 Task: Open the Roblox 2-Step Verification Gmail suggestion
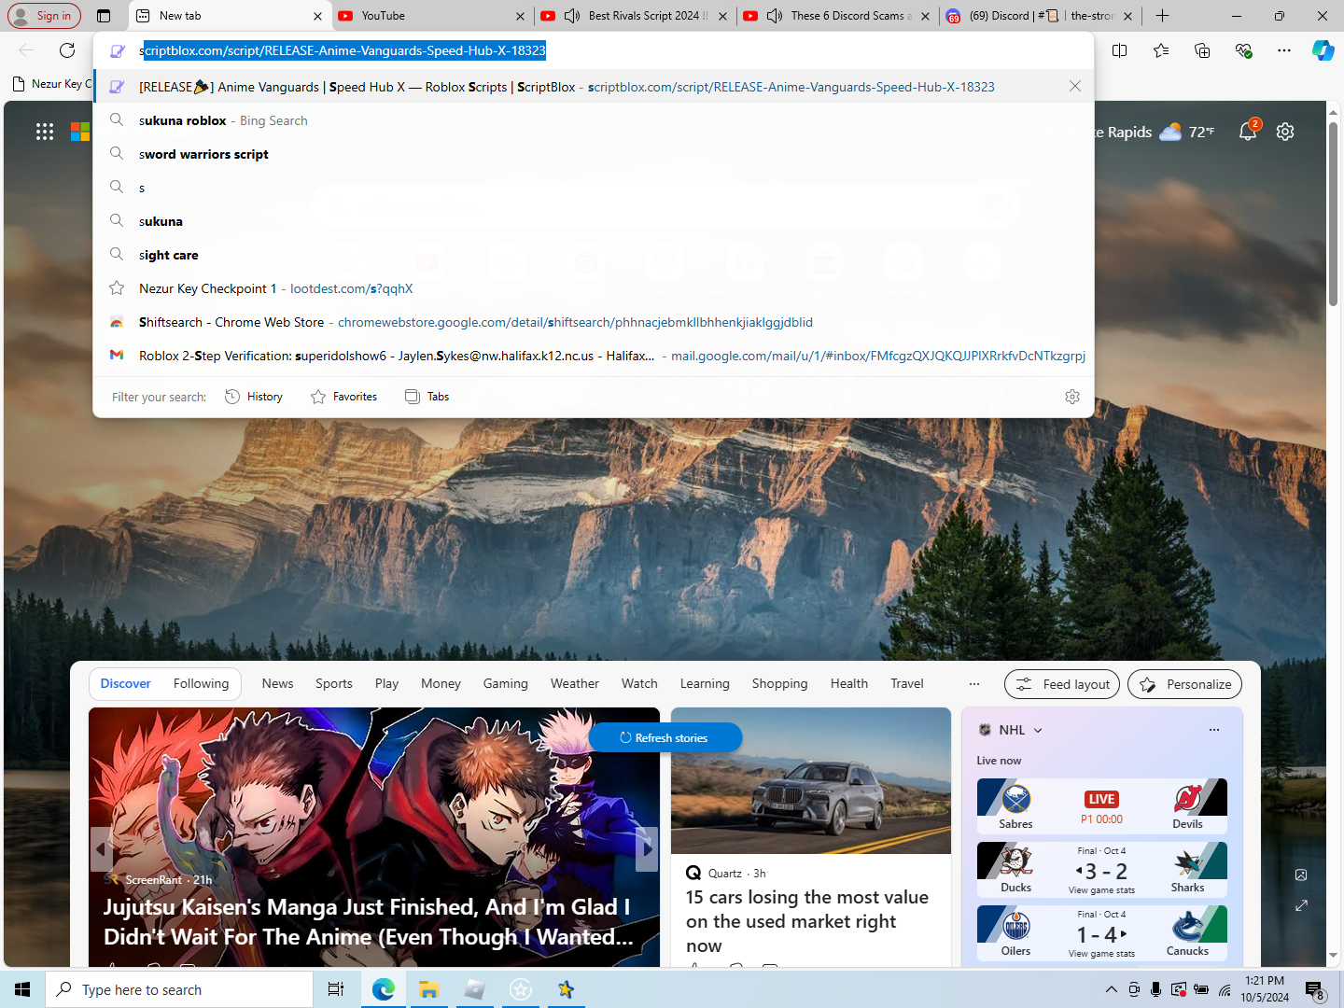pos(594,356)
